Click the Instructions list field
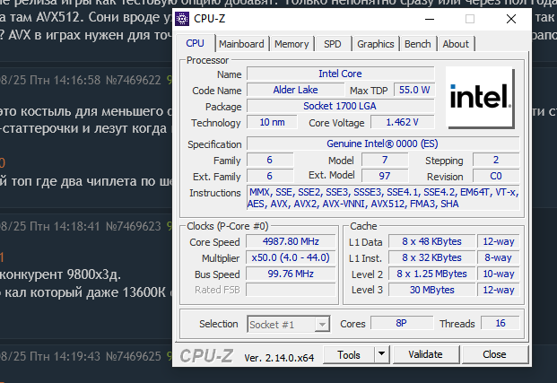Screen dimensions: 557x383 coord(383,197)
